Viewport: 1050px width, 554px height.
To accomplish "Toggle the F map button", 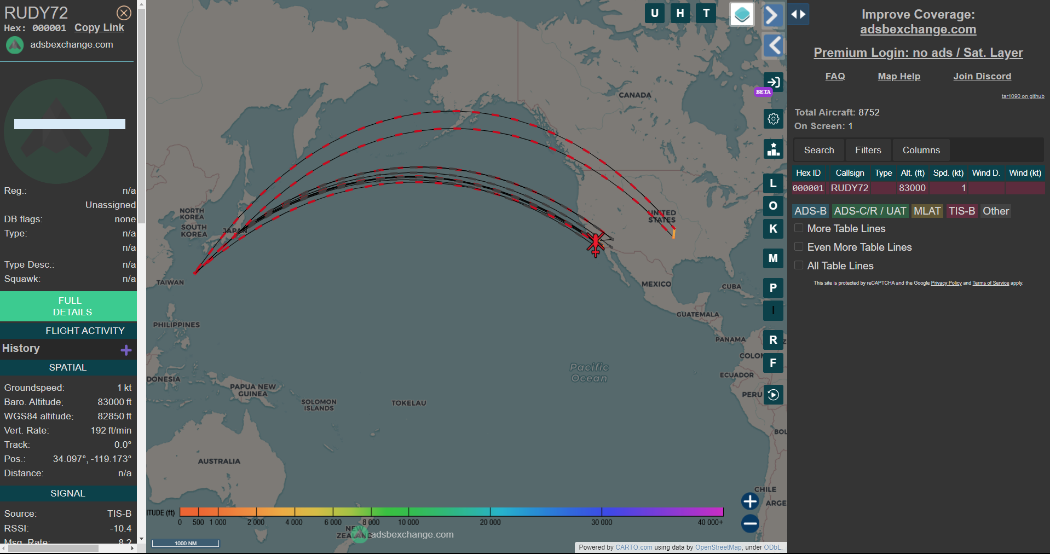I will (x=773, y=363).
